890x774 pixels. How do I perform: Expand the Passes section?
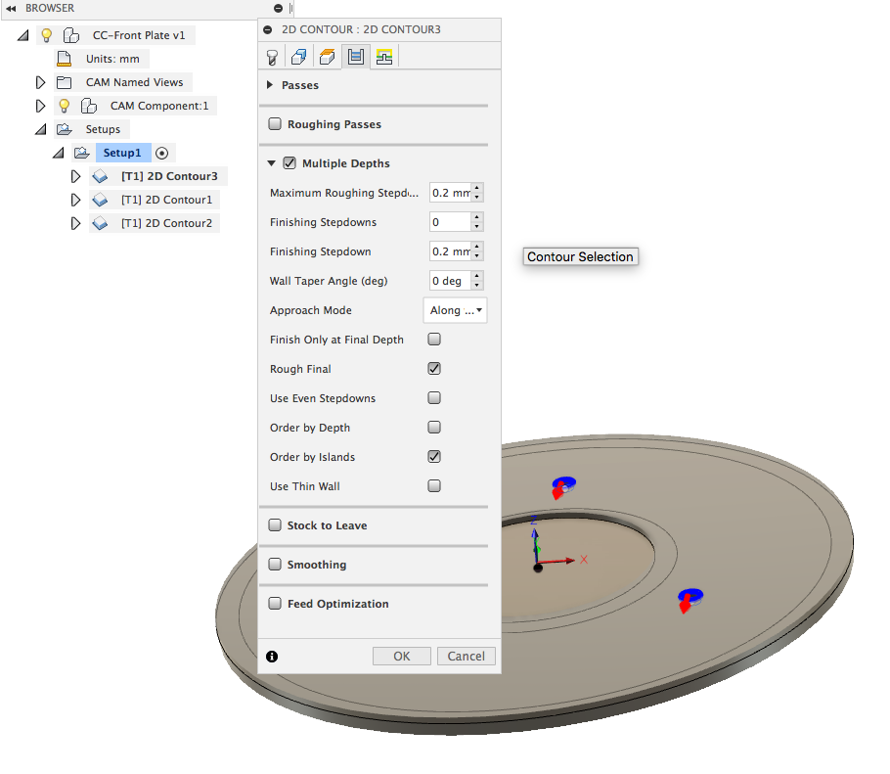pos(271,85)
